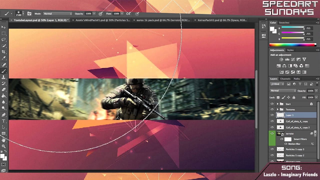Open the History panel icon

[263, 26]
